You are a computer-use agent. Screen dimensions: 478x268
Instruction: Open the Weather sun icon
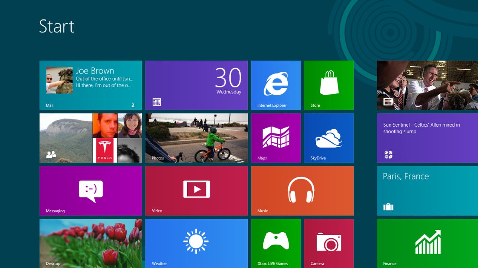[196, 241]
